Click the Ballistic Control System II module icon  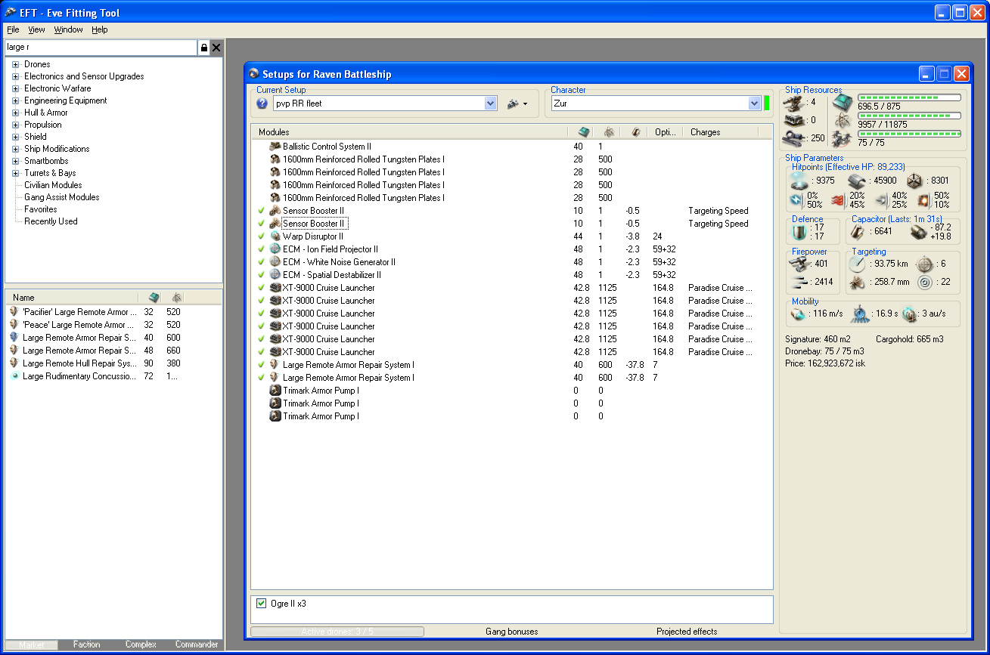[x=275, y=147]
